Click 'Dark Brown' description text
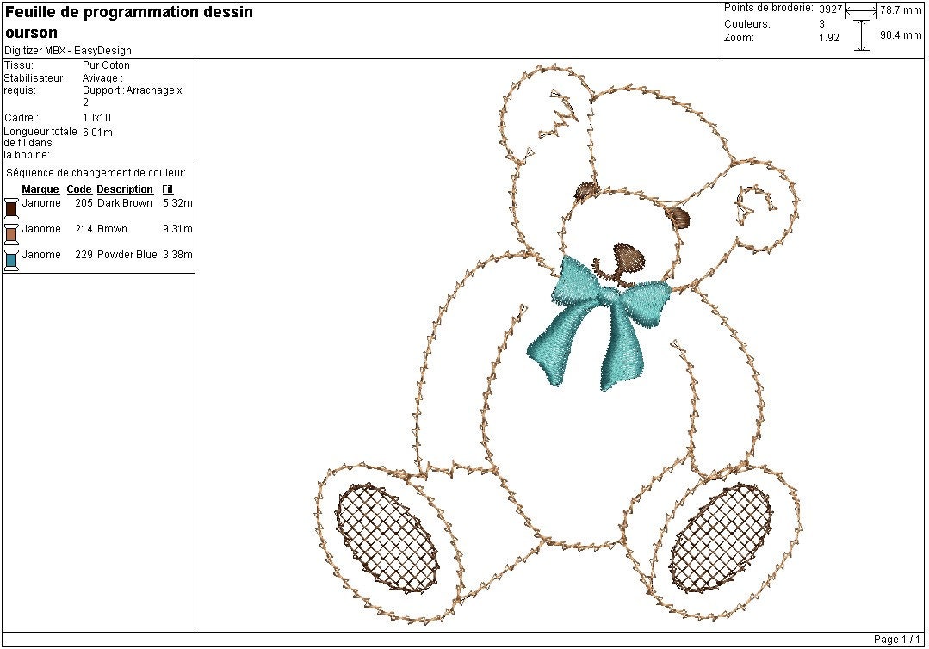 click(125, 202)
